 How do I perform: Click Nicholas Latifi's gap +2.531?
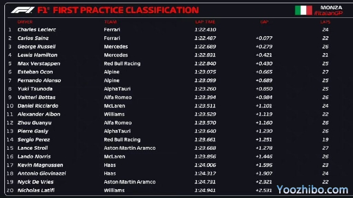pos(264,190)
